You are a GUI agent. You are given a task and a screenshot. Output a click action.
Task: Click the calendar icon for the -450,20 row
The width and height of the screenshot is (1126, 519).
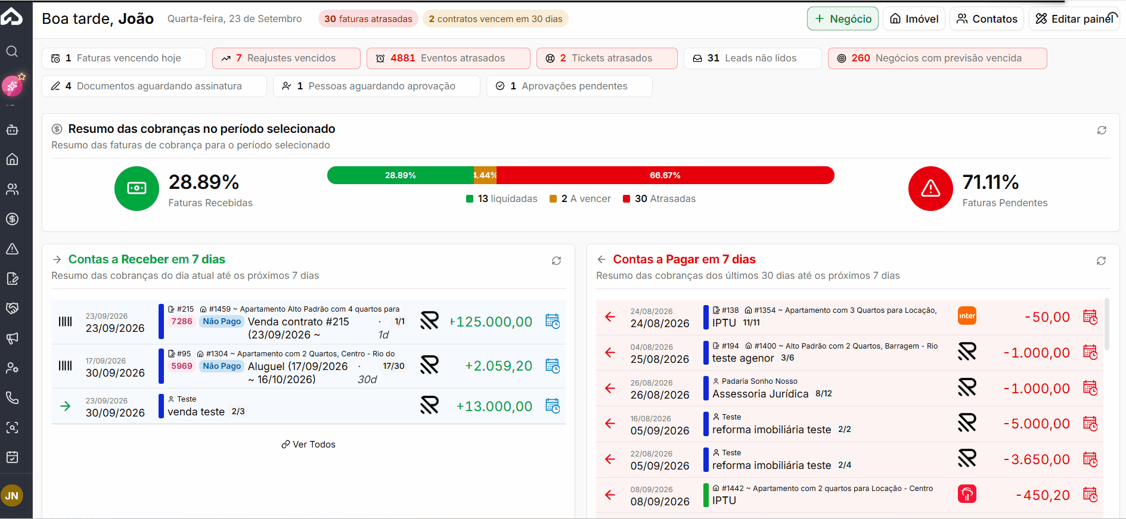click(1090, 495)
